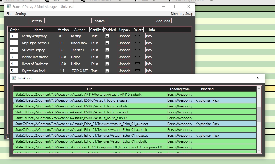Click the InfoPopup window title icon
The width and height of the screenshot is (275, 164).
click(x=14, y=78)
